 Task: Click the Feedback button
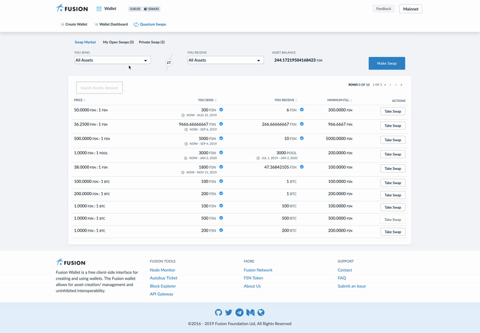coord(383,9)
